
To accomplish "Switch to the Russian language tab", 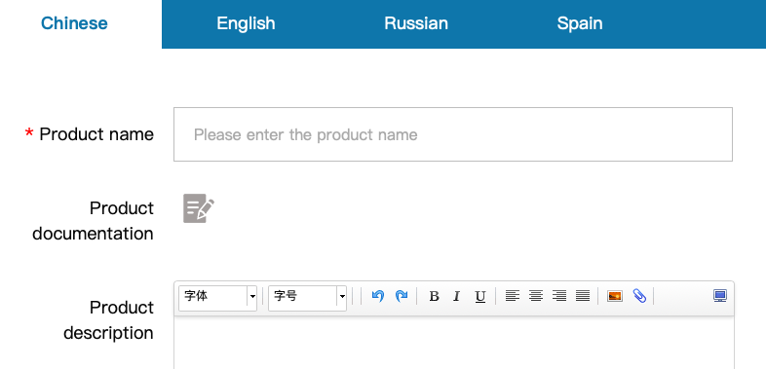I will (416, 23).
